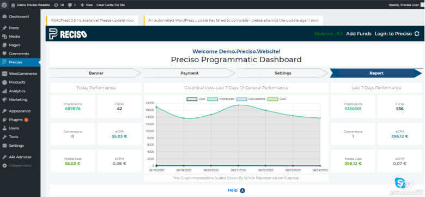Switch to the Banner tab
Screen dimensions: 425x197
tap(96, 73)
